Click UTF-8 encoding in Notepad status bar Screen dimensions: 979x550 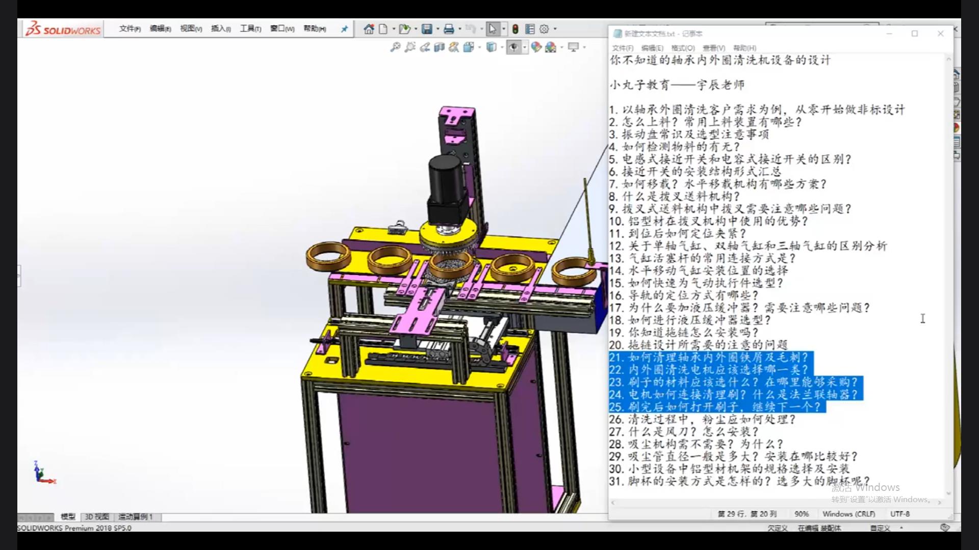(900, 514)
